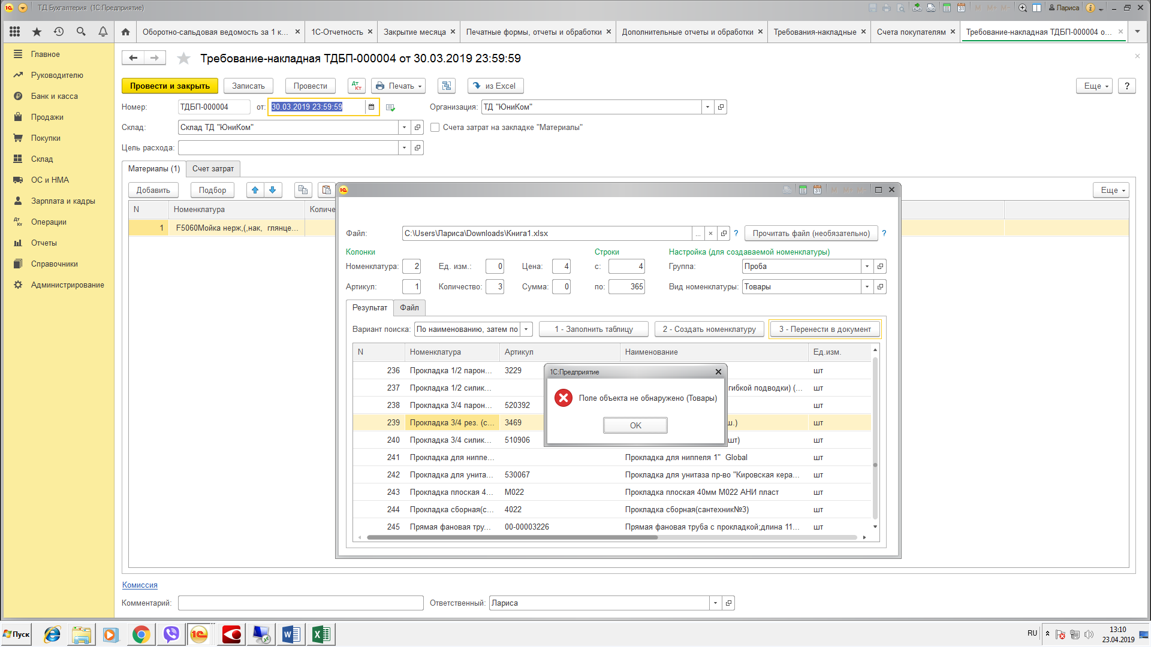1151x647 pixels.
Task: Switch to the Счет затрат tab
Action: tap(213, 169)
